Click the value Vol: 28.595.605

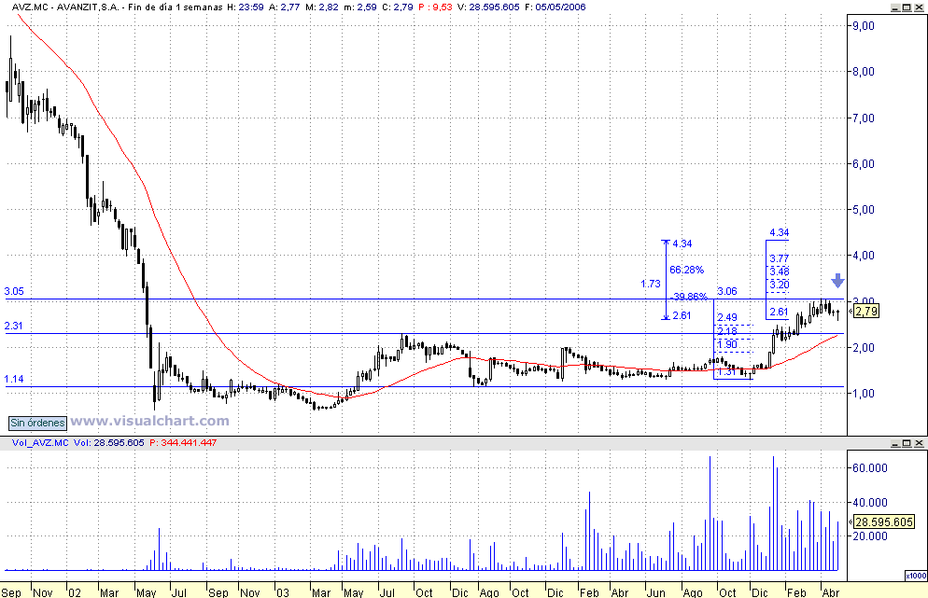coord(109,442)
